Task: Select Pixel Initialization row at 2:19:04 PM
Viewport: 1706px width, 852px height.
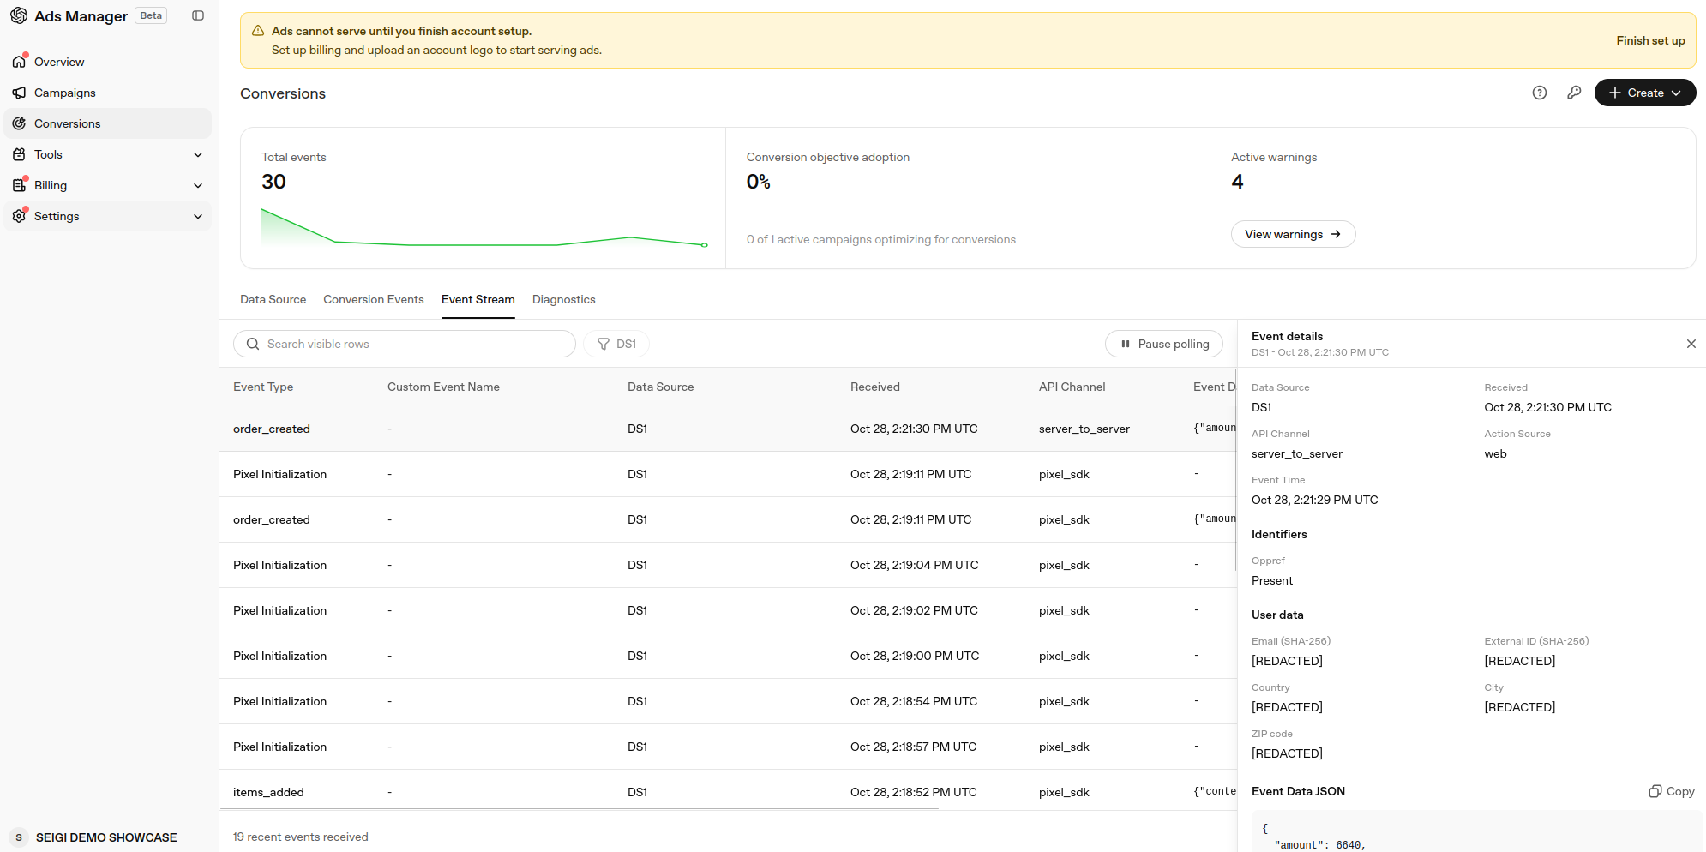Action: tap(728, 565)
